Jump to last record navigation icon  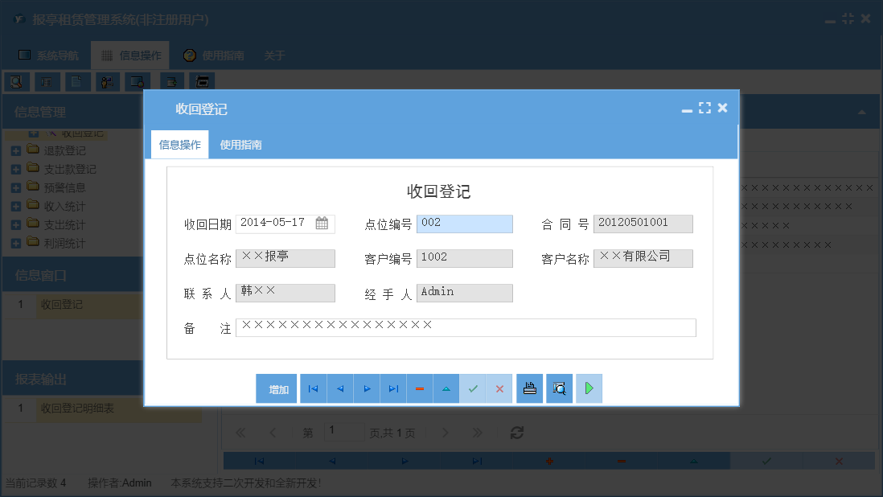[393, 388]
